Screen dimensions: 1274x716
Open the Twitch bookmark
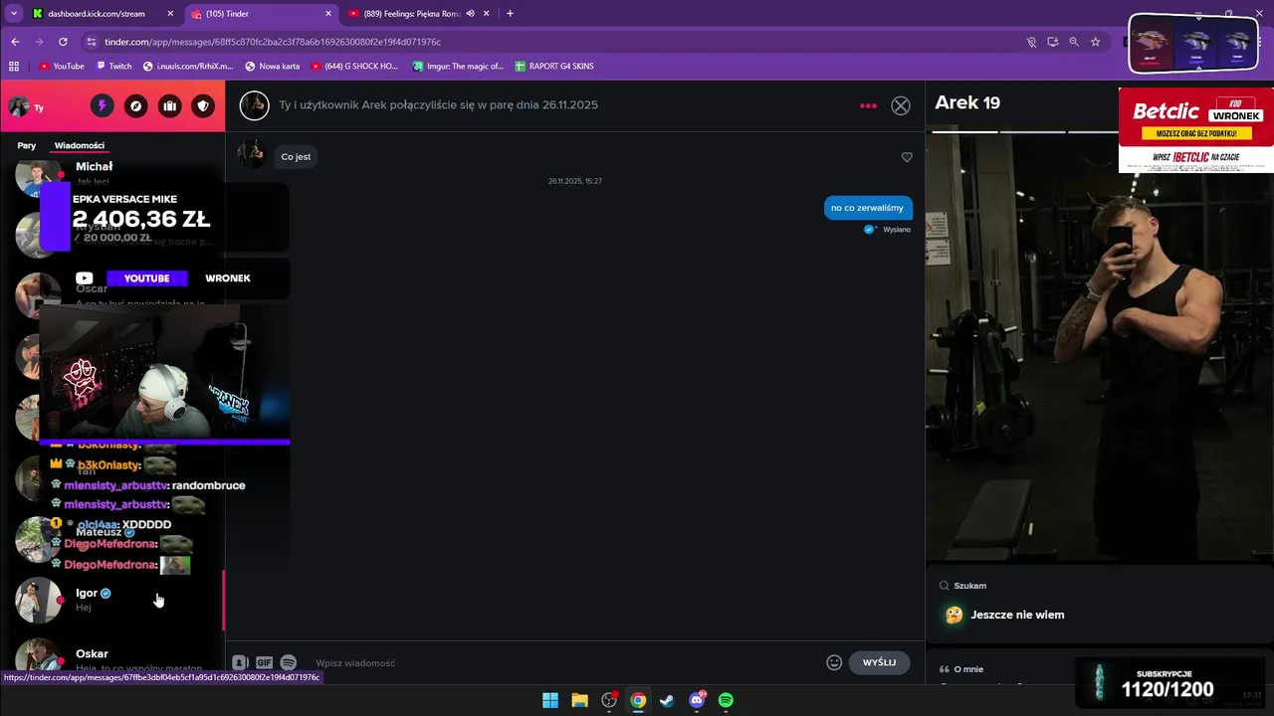(113, 67)
